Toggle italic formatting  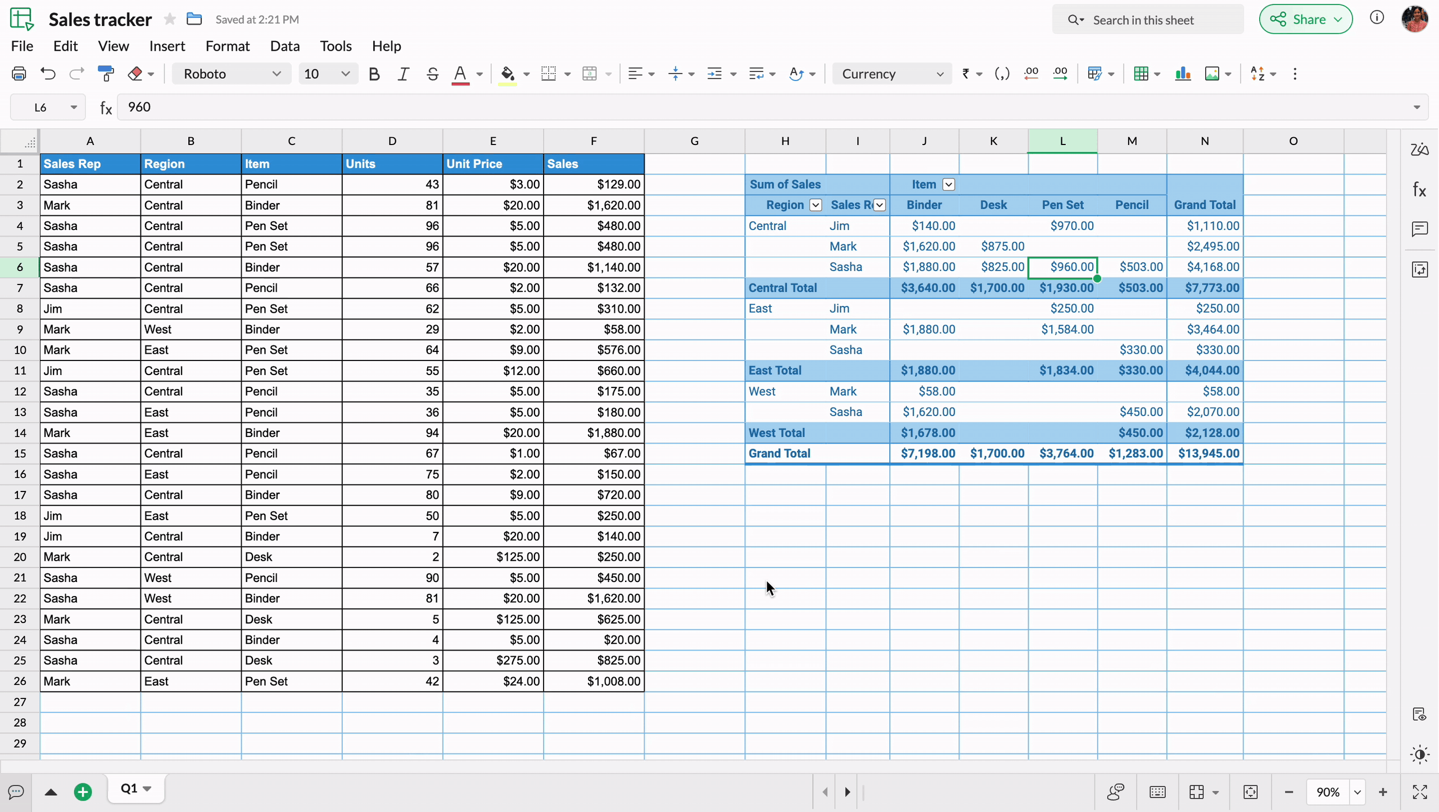tap(402, 74)
